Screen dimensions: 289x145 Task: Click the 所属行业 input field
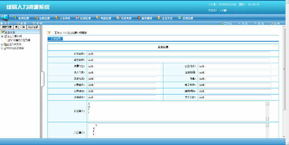122,66
